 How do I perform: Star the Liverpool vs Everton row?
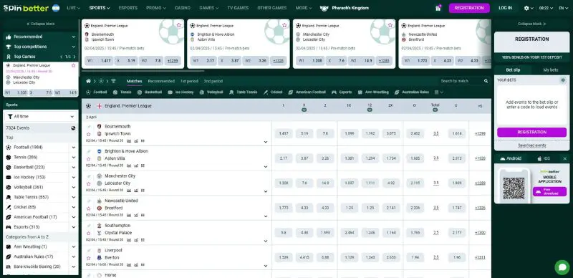pos(88,258)
